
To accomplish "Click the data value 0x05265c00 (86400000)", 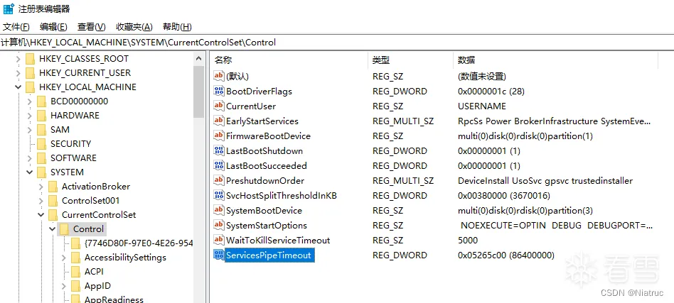I will 506,255.
